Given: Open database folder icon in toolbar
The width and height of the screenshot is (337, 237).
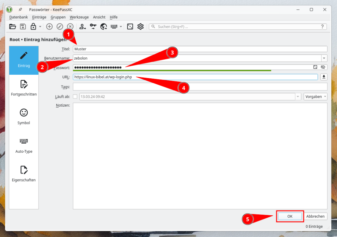Looking at the screenshot, I should [x=13, y=27].
